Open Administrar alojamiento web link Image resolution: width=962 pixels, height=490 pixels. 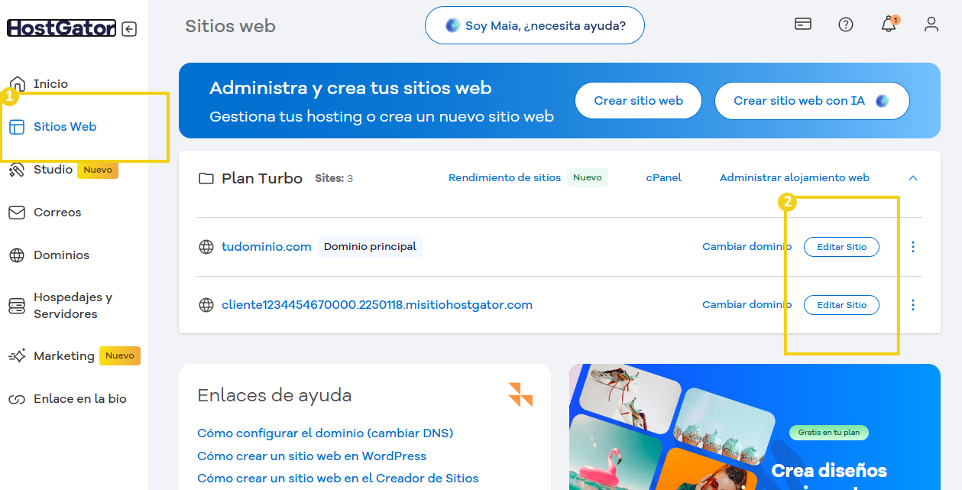pos(795,178)
